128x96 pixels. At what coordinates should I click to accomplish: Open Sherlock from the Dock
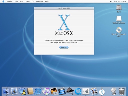coord(70,91)
